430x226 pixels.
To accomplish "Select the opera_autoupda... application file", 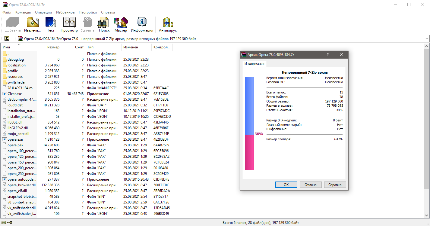I will [87, 179].
